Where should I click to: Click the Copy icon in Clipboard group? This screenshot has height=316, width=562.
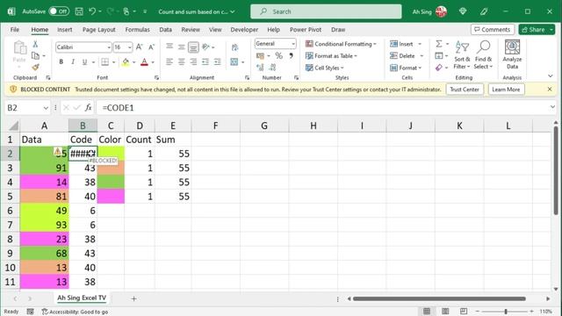35,55
